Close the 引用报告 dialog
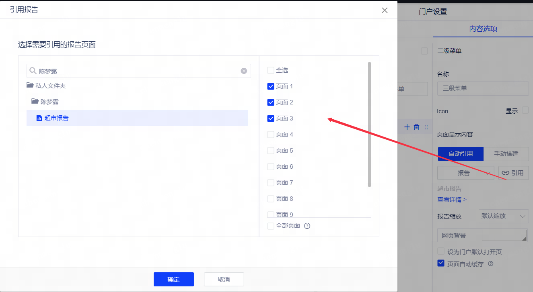This screenshot has width=533, height=292. pos(385,10)
